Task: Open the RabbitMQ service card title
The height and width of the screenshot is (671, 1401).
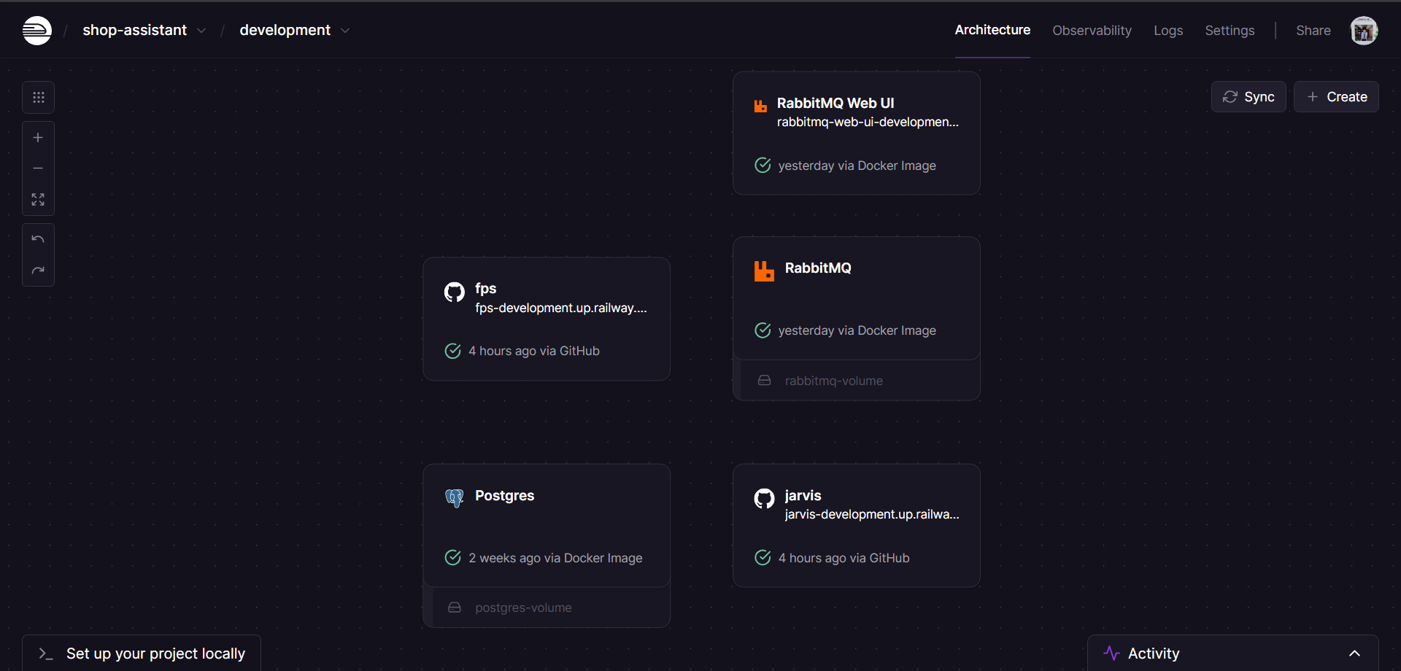Action: [818, 268]
